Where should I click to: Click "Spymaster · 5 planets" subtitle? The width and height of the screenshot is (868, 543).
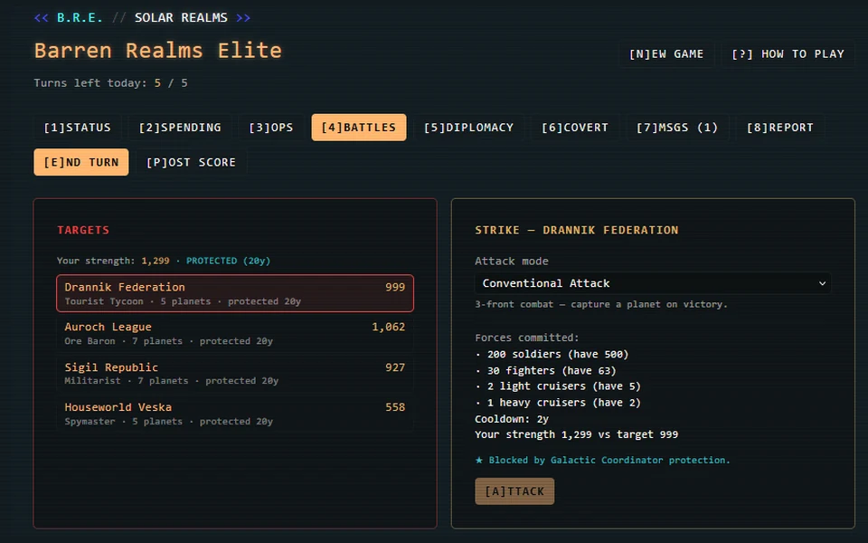(124, 422)
